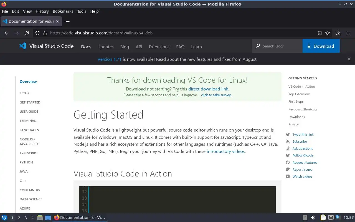Click the 'click to take survey' link
355x222 pixels.
click(216, 95)
